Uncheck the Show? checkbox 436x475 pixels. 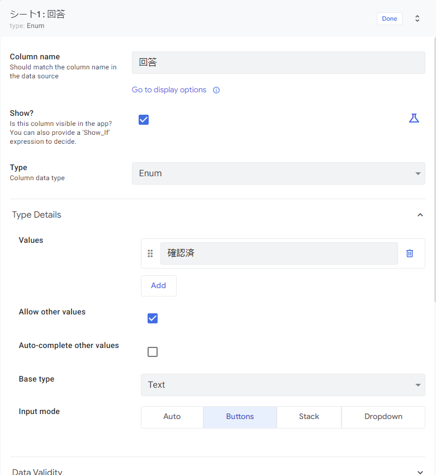tap(144, 119)
